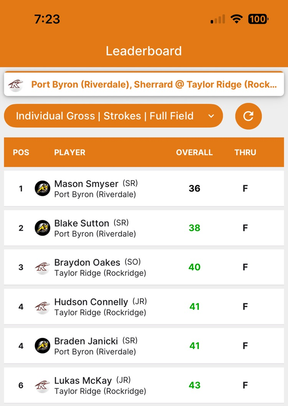The width and height of the screenshot is (288, 406).
Task: Tap Lukas McKay's Rockridge team logo
Action: pos(42,385)
